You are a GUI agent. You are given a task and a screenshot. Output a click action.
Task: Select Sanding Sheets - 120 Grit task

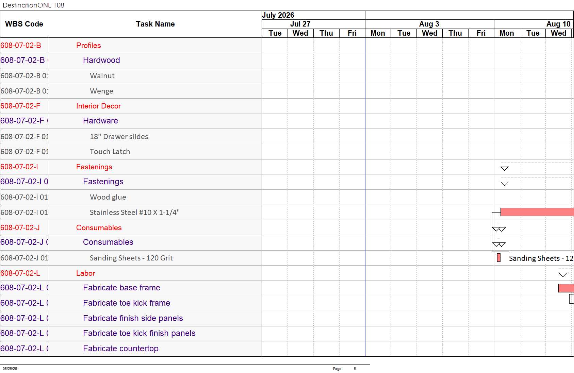131,258
